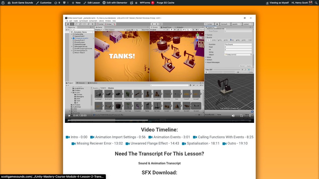Viewport: 319px width, 179px height.
Task: Click the WordPress logo in admin bar
Action: click(x=3, y=3)
